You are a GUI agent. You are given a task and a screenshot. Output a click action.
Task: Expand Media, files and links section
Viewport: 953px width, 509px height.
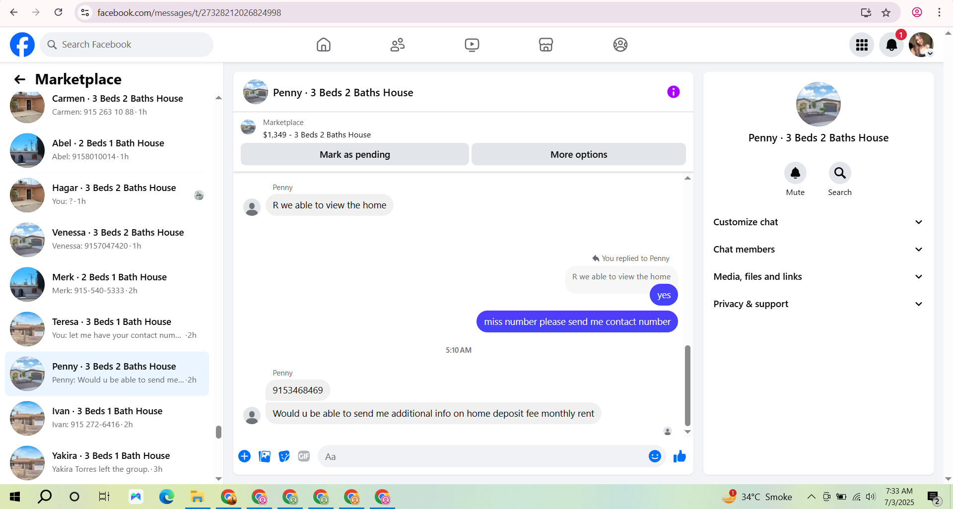[818, 277]
